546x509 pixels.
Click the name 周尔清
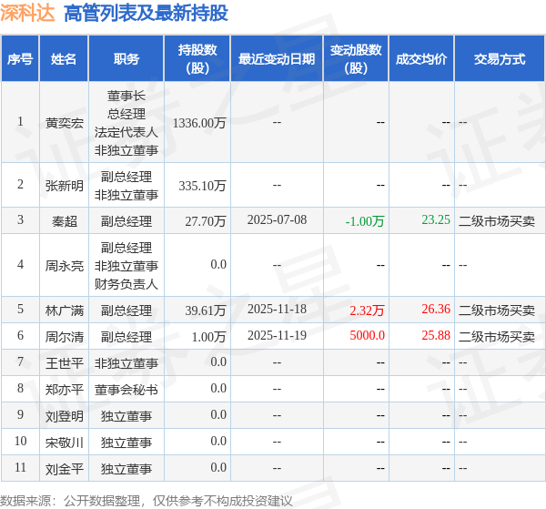click(65, 337)
